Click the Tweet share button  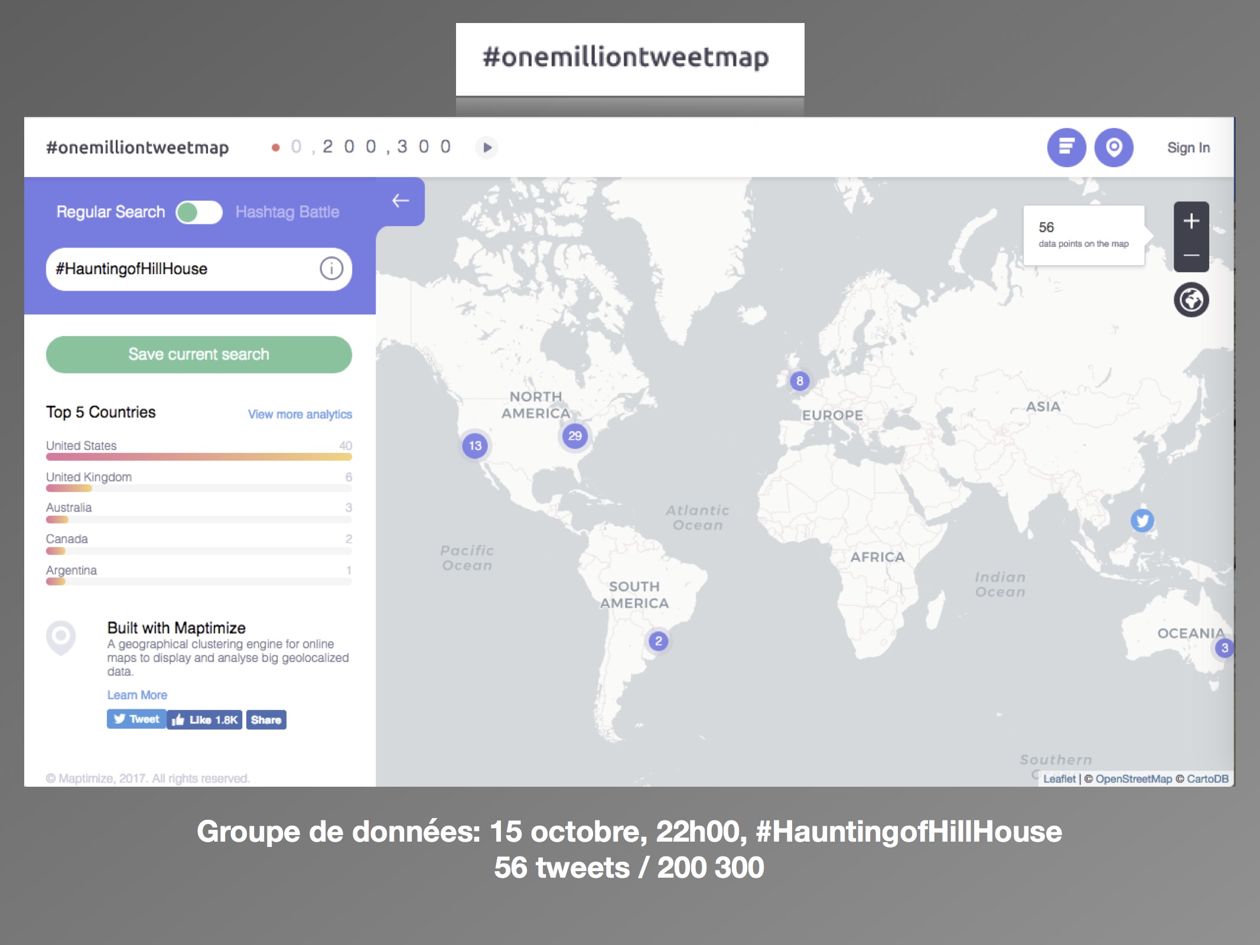(136, 719)
